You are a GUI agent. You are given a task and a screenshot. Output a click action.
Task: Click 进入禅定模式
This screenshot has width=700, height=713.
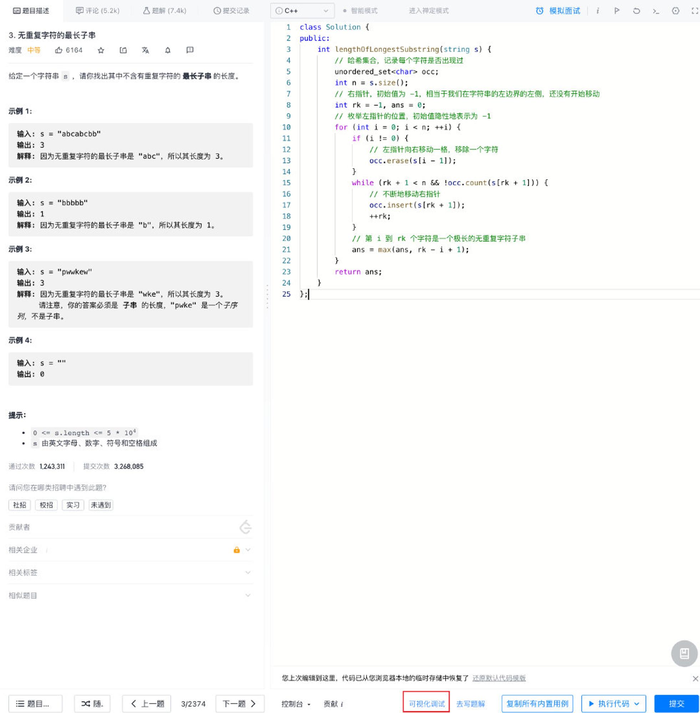(429, 11)
